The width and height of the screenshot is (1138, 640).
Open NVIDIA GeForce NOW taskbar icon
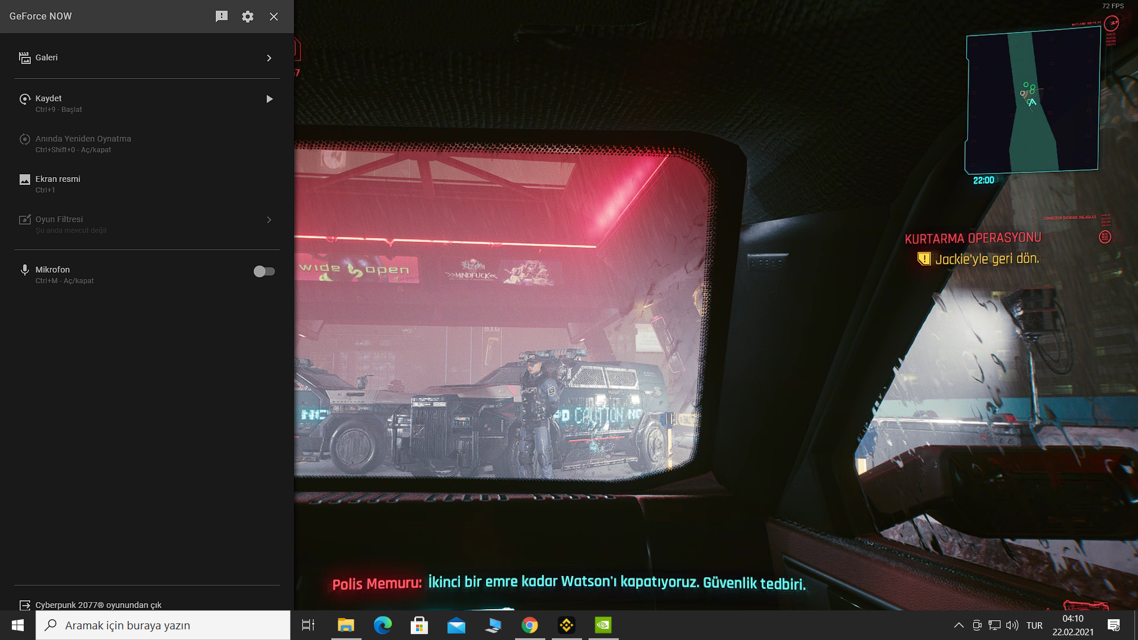(x=603, y=625)
